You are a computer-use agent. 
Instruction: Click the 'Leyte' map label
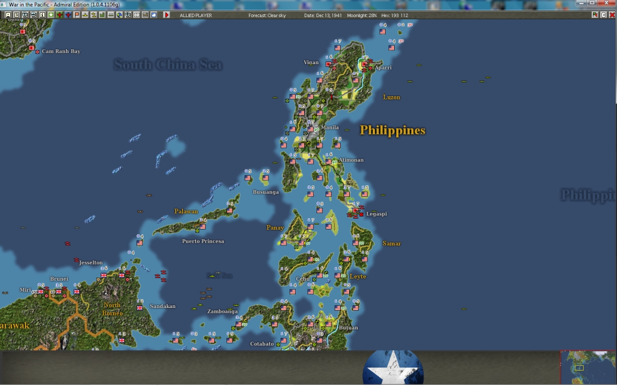(x=358, y=276)
